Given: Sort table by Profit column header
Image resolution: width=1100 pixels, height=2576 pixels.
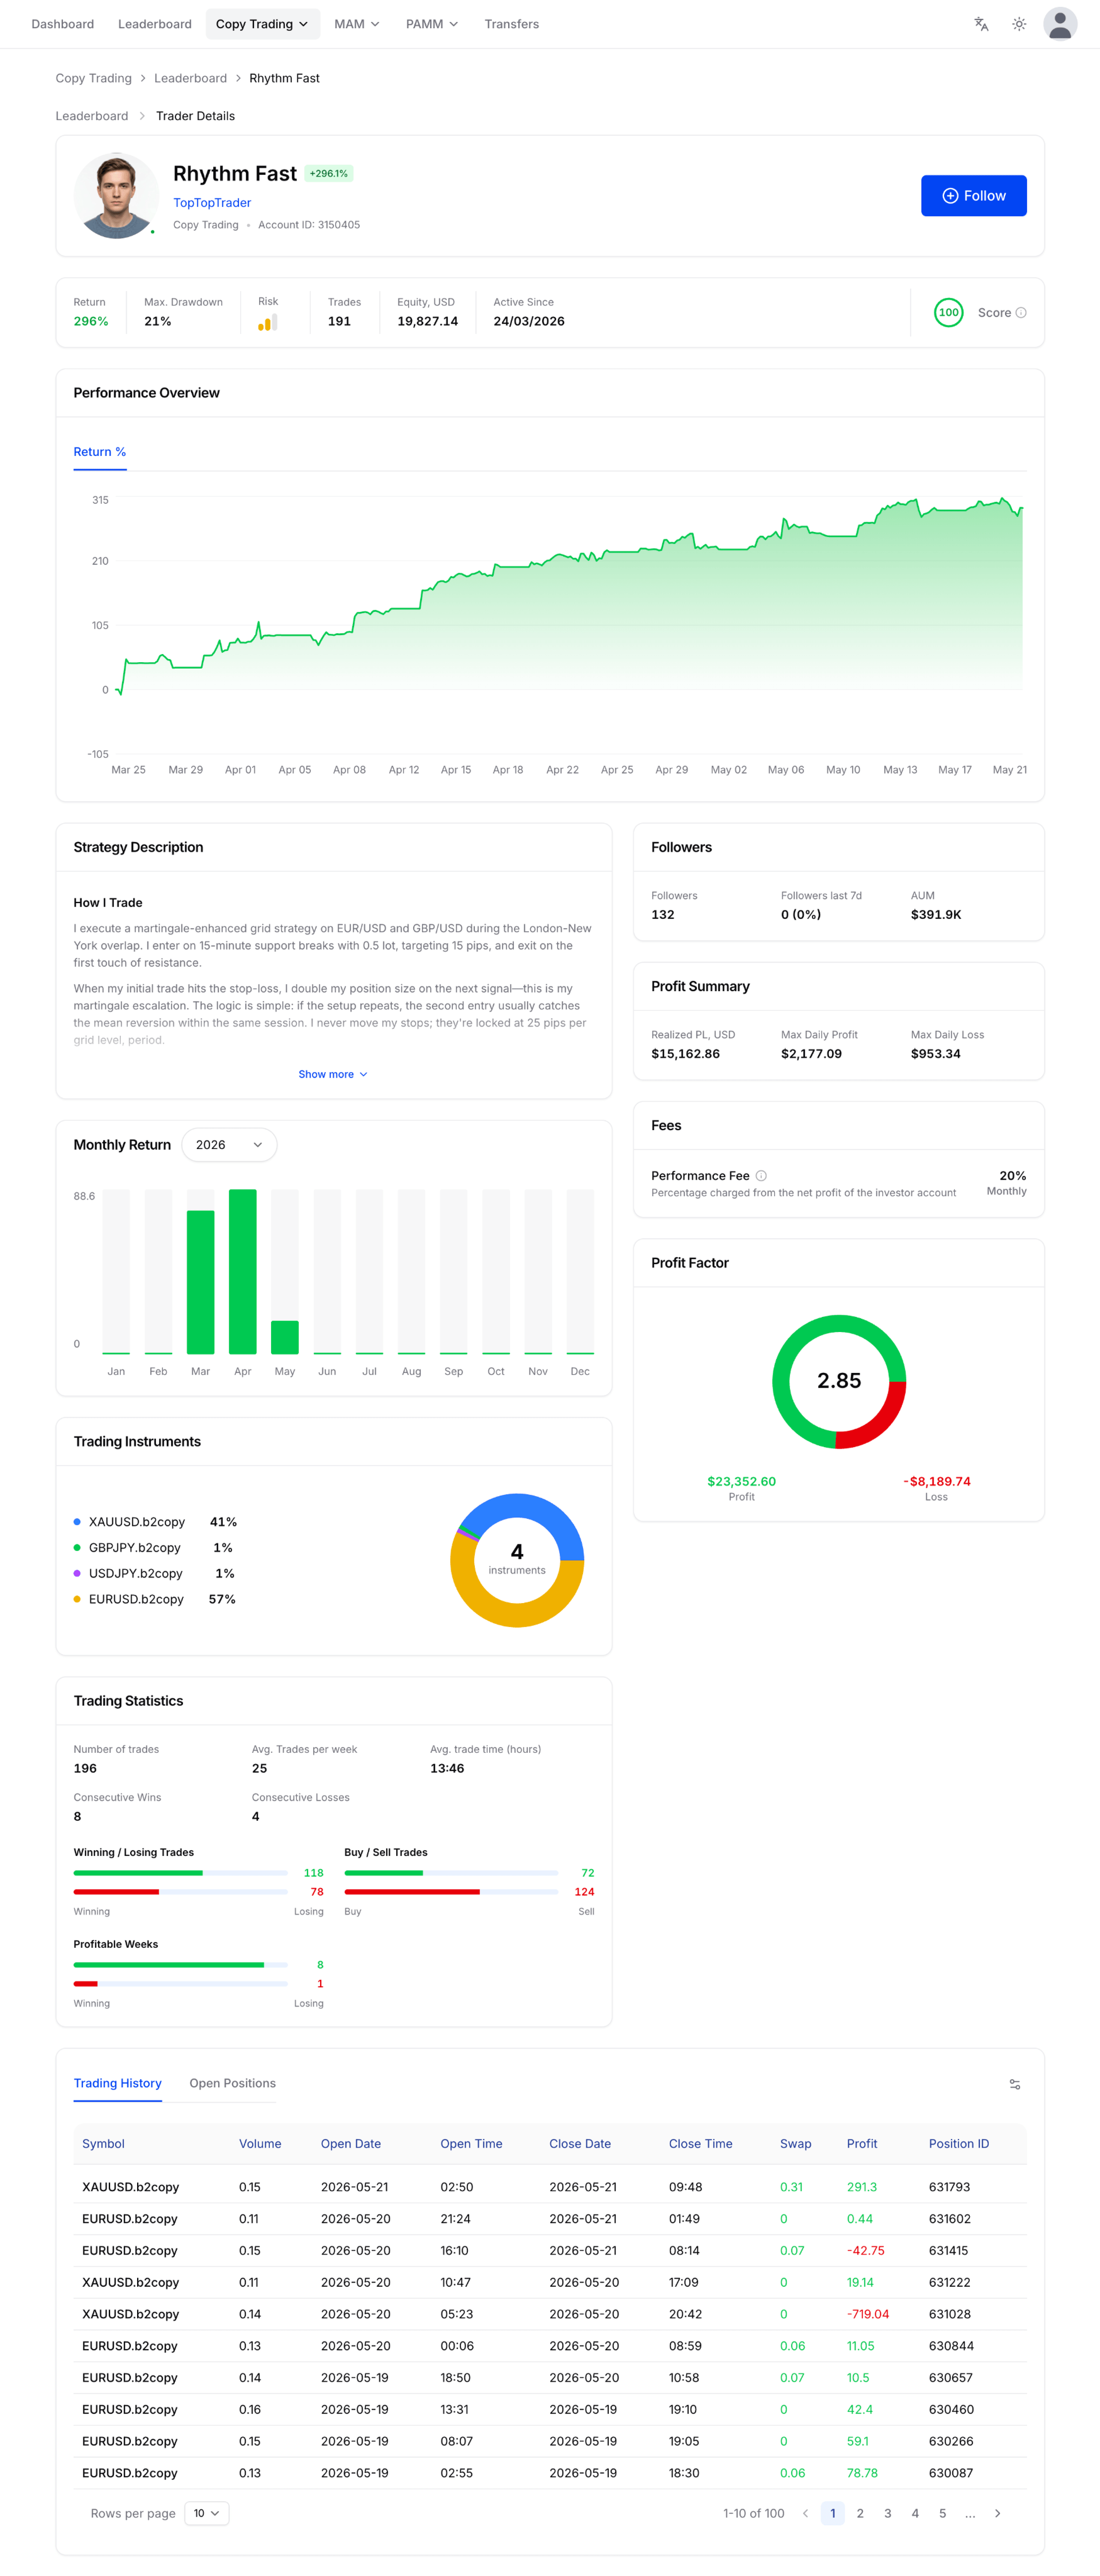Looking at the screenshot, I should tap(862, 2144).
